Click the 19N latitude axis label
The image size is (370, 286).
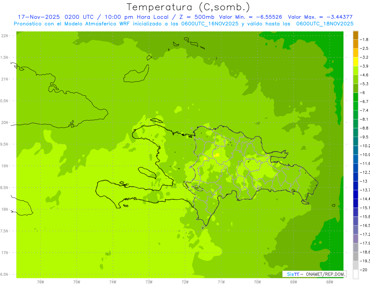coord(5,166)
